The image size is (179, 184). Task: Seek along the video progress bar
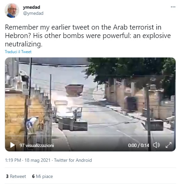click(x=90, y=136)
